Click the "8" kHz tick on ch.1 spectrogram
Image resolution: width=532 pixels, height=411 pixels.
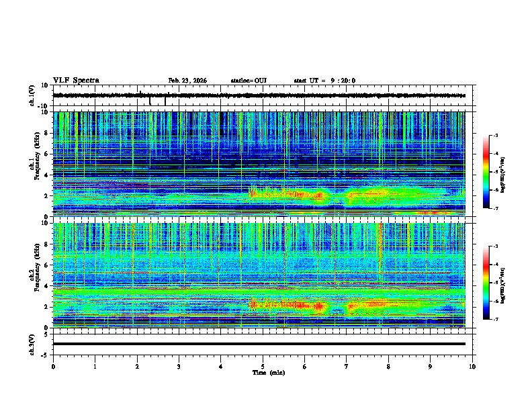[x=47, y=133]
